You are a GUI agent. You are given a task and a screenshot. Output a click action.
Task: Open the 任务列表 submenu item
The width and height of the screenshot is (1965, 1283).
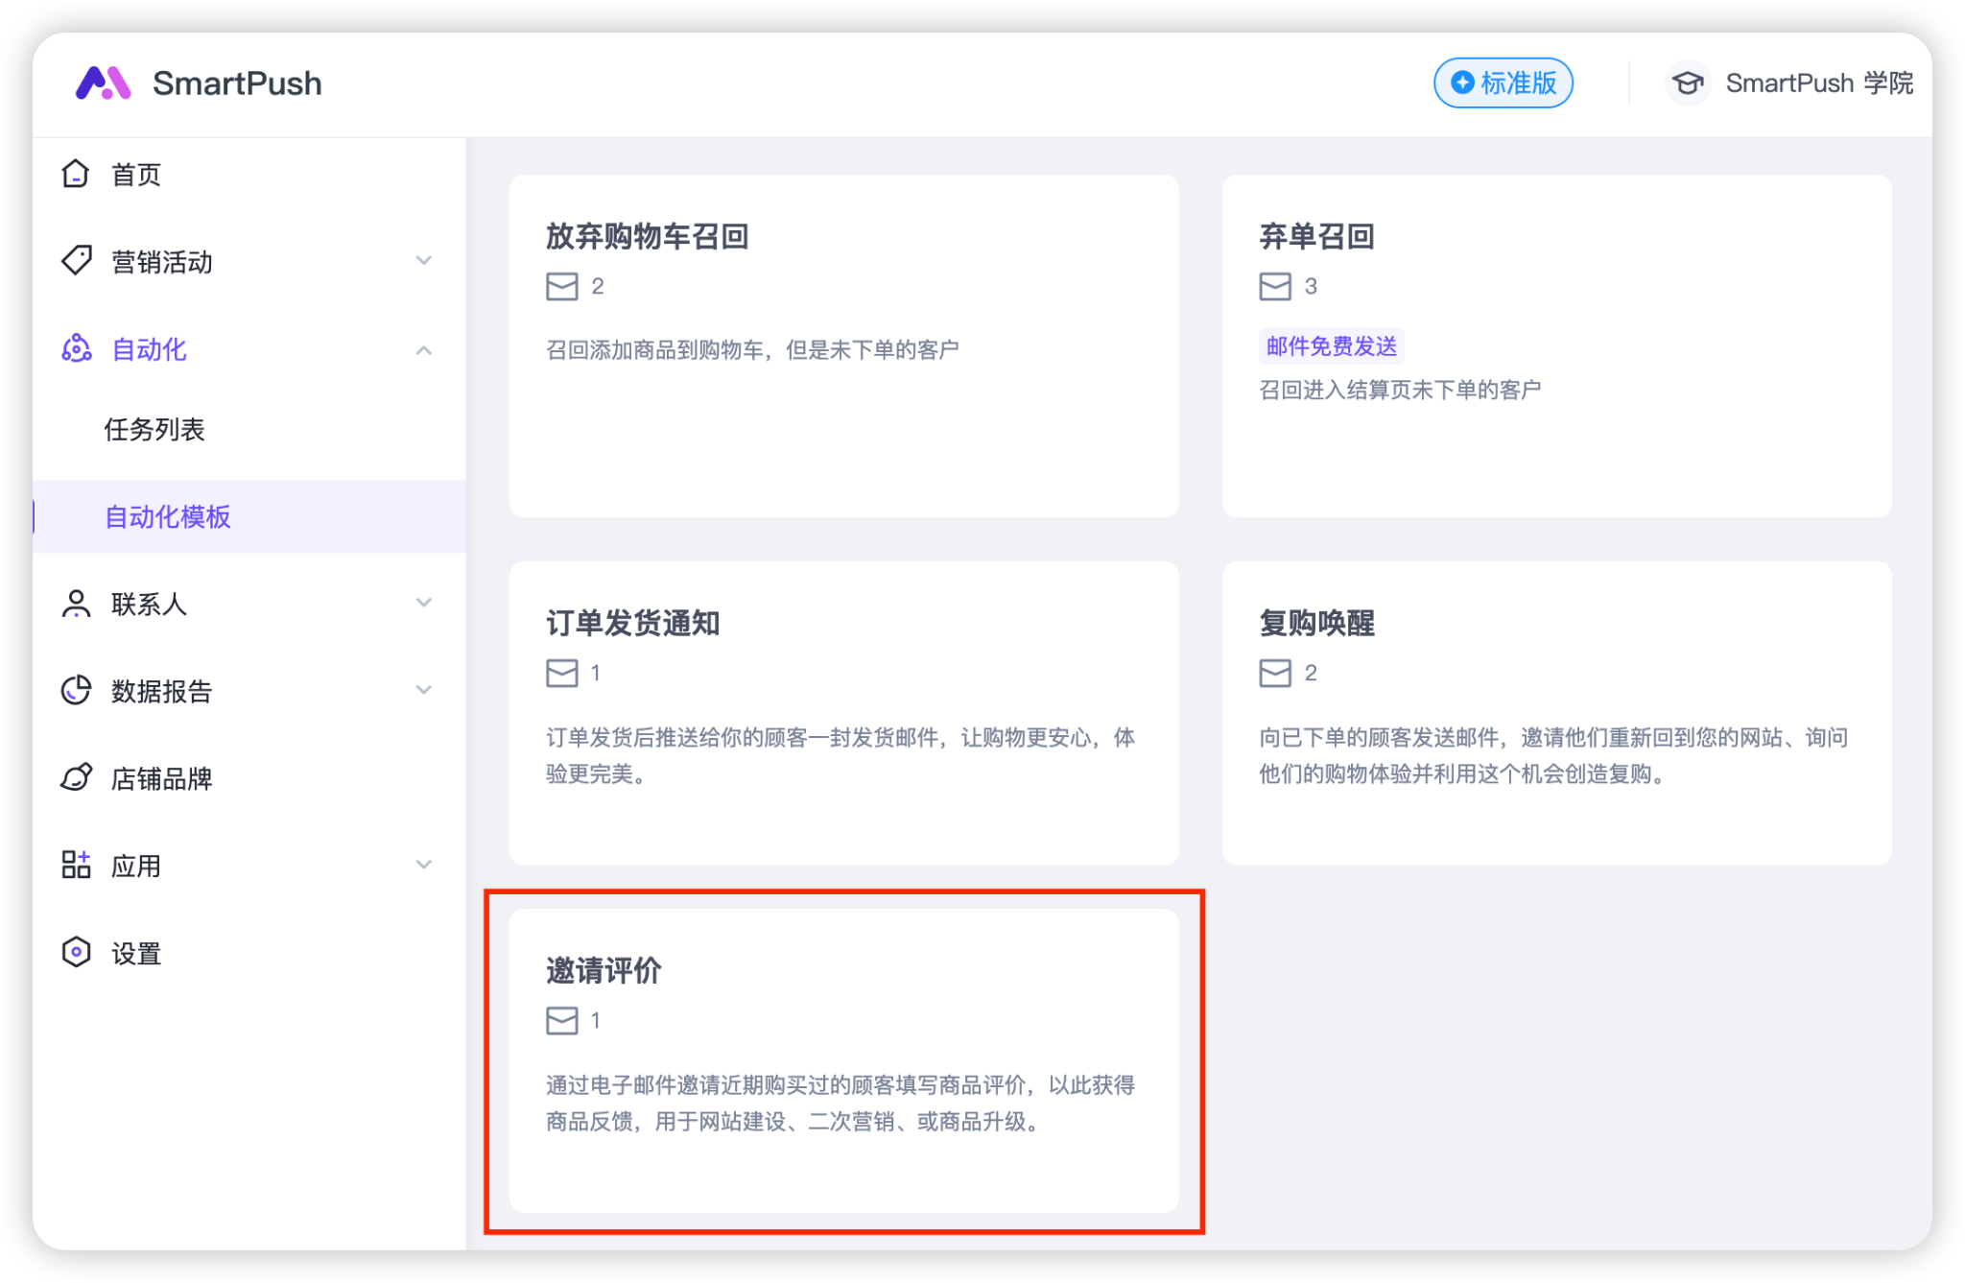coord(154,429)
